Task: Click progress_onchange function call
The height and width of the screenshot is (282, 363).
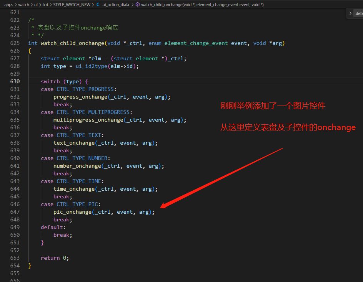Action: (80, 97)
